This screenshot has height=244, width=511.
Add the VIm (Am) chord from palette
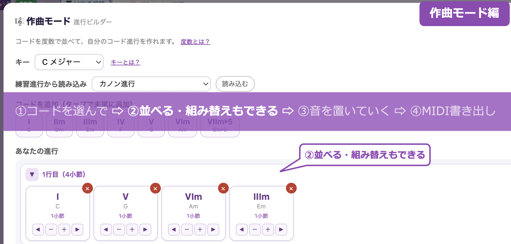tap(183, 125)
